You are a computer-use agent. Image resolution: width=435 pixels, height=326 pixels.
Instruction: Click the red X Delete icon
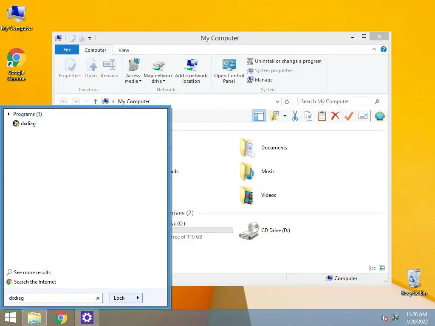coord(336,115)
